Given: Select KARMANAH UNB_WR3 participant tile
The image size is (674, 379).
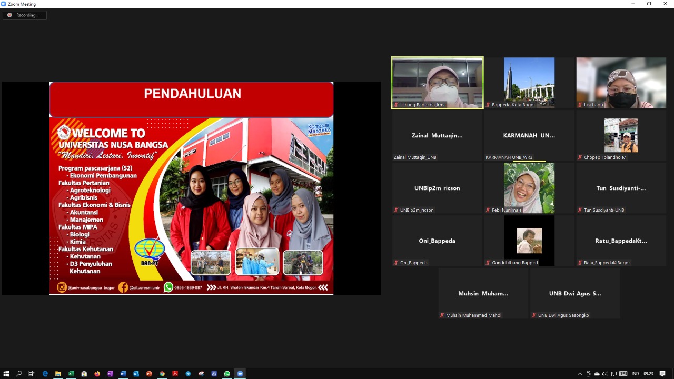Looking at the screenshot, I should (529, 135).
